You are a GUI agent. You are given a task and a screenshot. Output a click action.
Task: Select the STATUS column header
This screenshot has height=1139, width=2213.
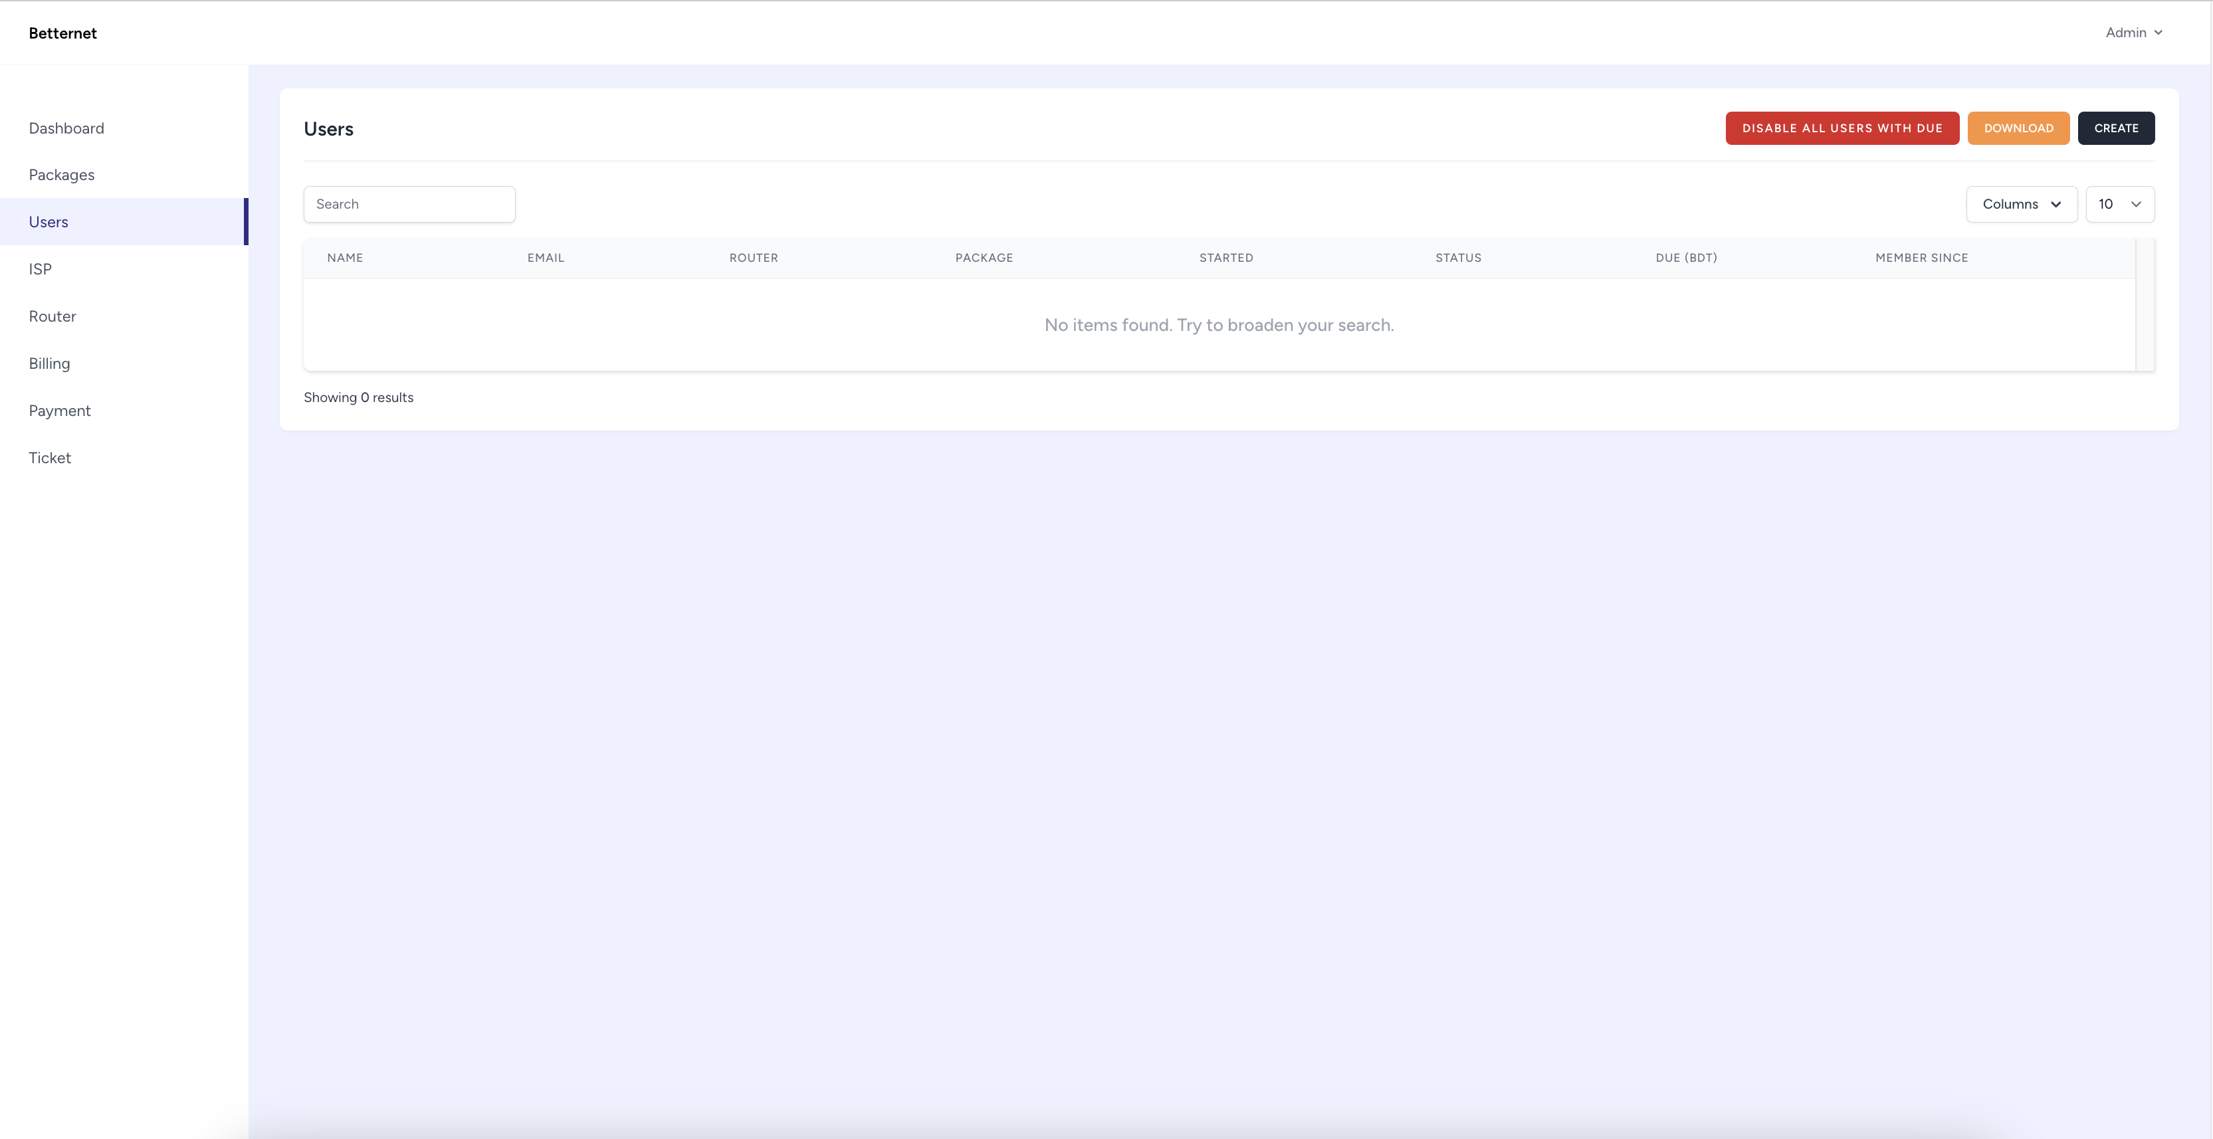coord(1458,258)
